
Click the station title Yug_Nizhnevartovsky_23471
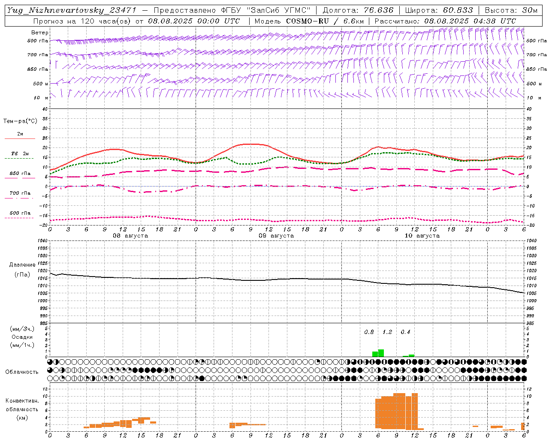coord(72,11)
